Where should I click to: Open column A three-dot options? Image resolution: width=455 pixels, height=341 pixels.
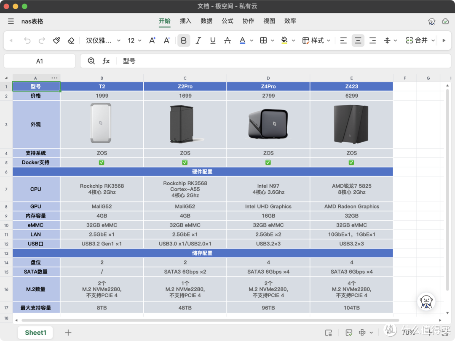coord(54,78)
